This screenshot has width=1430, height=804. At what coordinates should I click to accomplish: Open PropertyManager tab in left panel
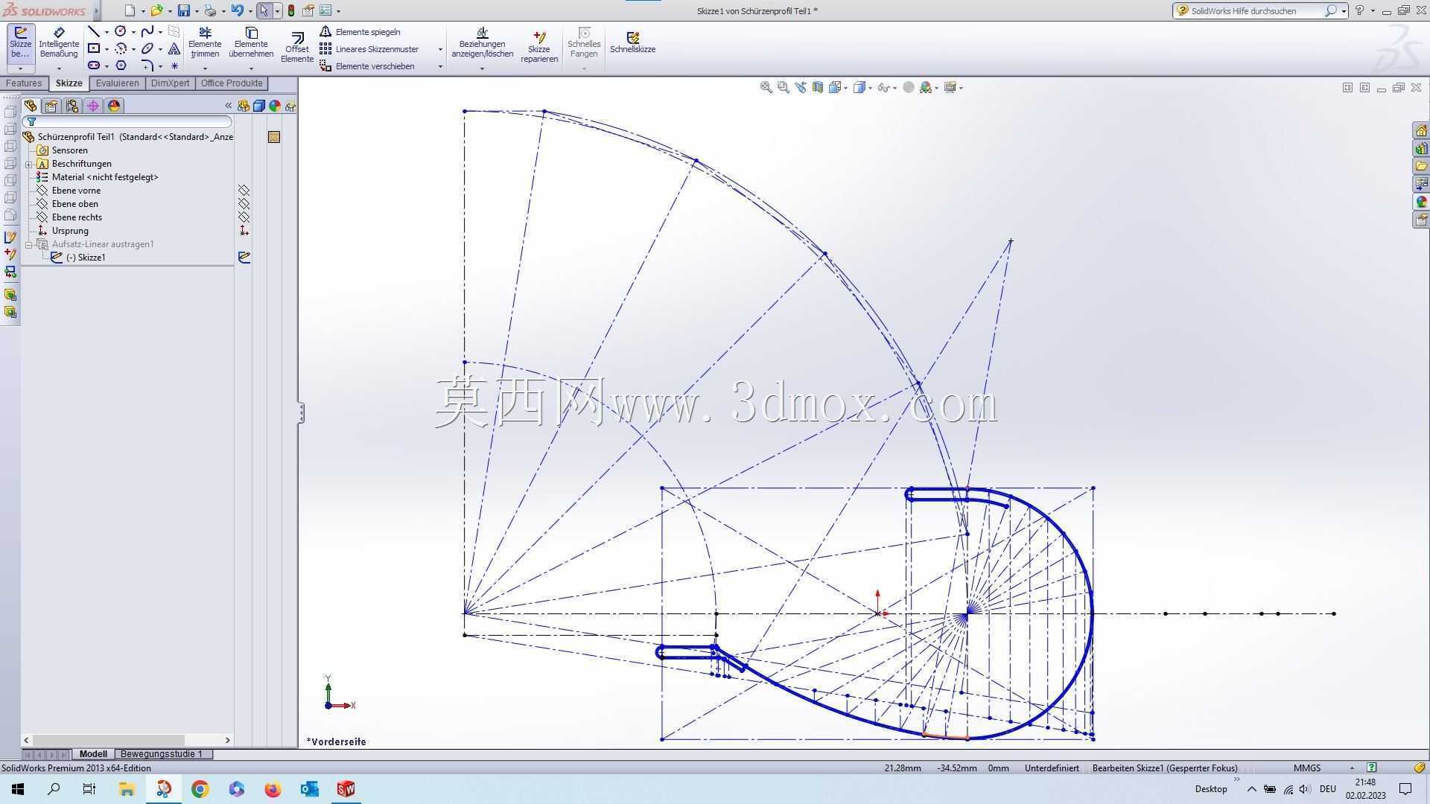click(x=51, y=106)
